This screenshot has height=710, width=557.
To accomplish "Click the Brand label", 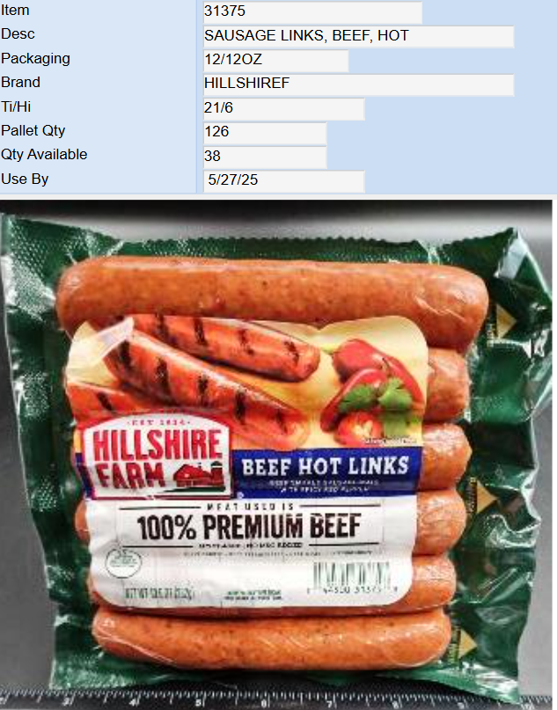I will tap(20, 83).
